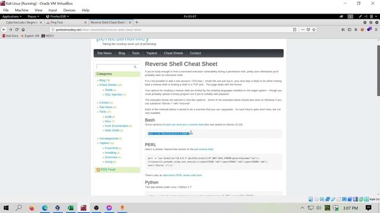The image size is (380, 213).
Task: Close the Reverse Shell Cheat Sheet tab
Action: [x=130, y=22]
